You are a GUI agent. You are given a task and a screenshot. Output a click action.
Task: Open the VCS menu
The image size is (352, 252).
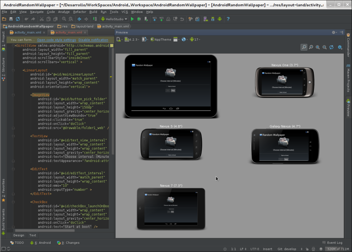tap(124, 12)
